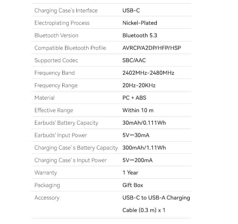Click the 20Hz-20KHz frequency range value
The width and height of the screenshot is (238, 224).
tap(139, 85)
